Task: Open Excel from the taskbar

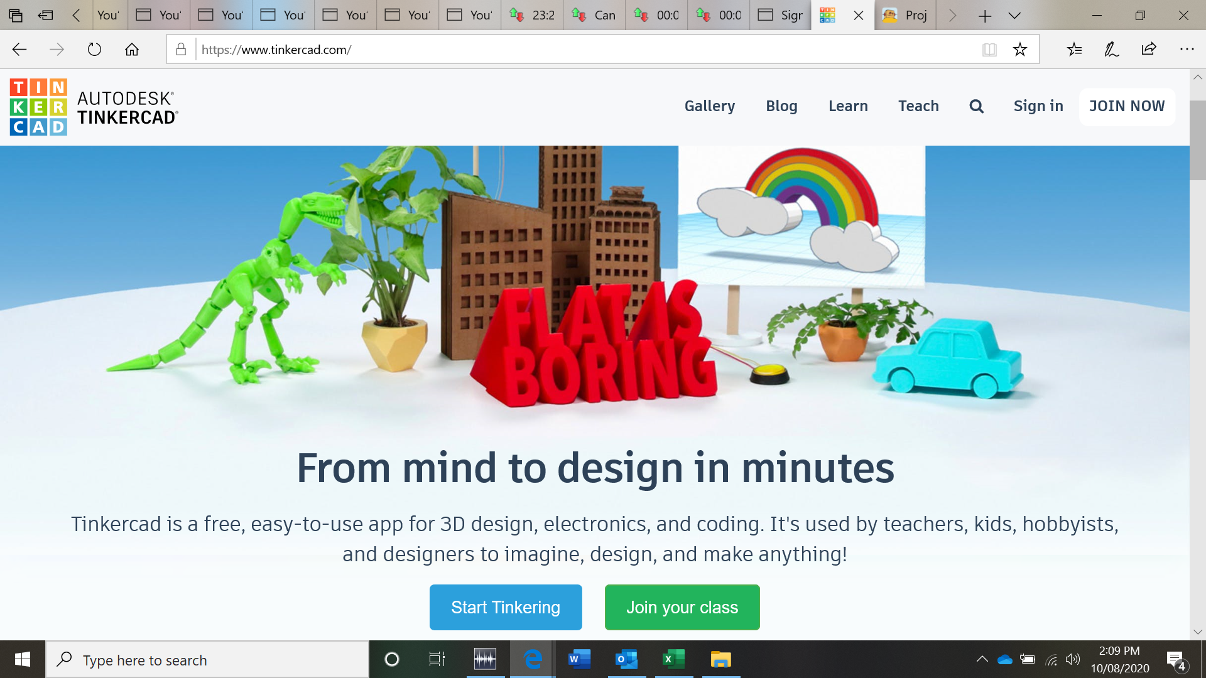Action: 673,659
